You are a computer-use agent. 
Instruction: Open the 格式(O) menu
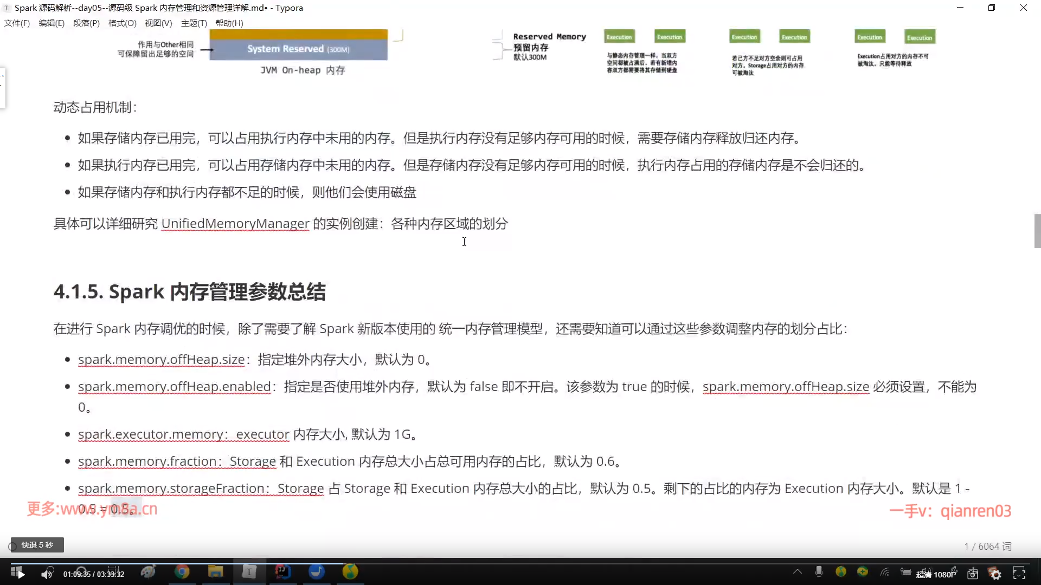coord(122,23)
